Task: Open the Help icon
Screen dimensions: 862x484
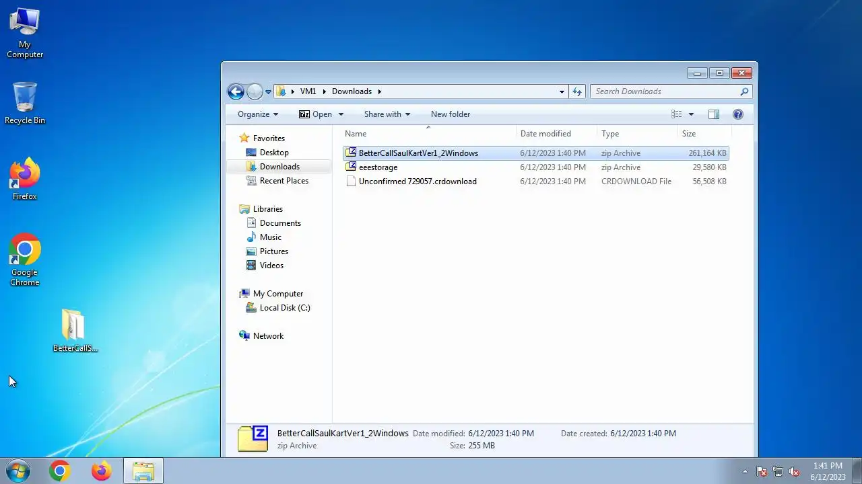Action: [738, 114]
